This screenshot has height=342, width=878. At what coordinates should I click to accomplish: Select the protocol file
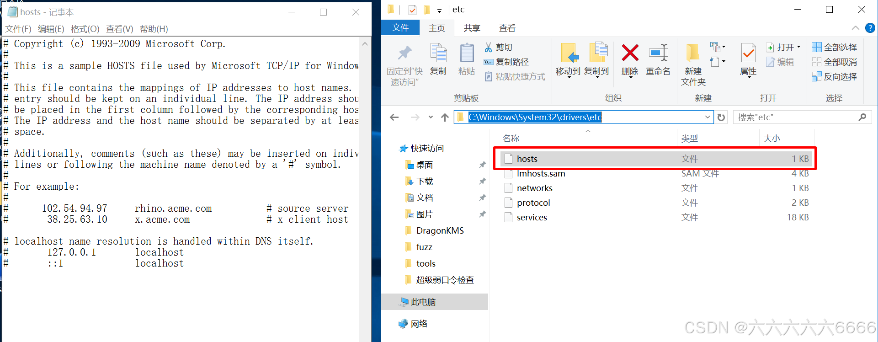pos(656,203)
